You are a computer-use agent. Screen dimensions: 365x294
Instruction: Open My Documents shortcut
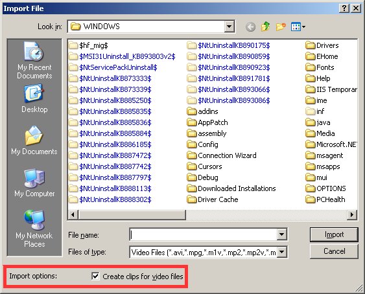[x=34, y=141]
